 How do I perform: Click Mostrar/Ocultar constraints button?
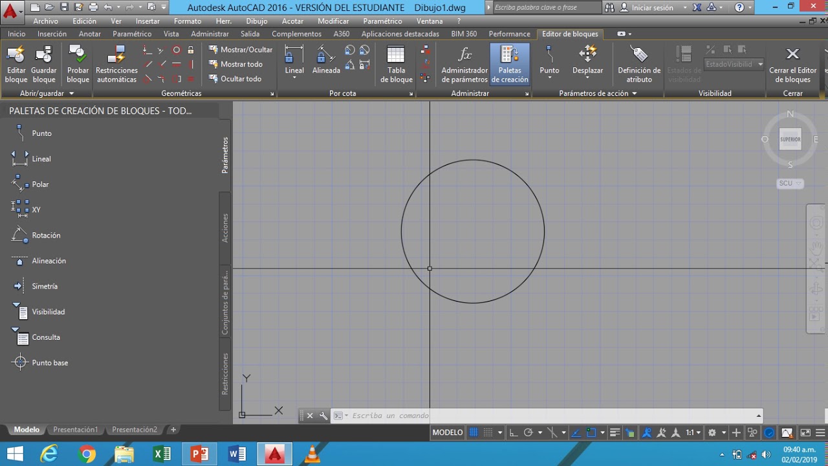click(x=241, y=49)
